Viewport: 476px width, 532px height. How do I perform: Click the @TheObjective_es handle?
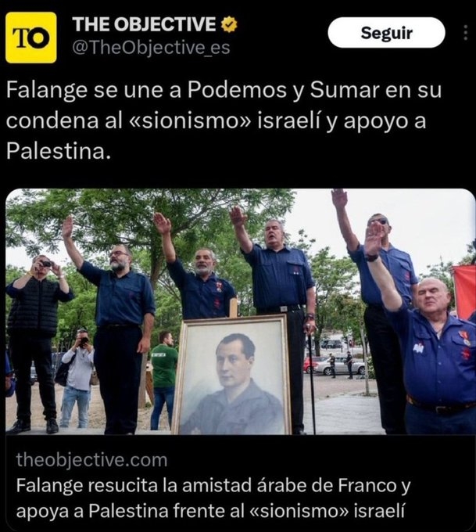pyautogui.click(x=151, y=48)
